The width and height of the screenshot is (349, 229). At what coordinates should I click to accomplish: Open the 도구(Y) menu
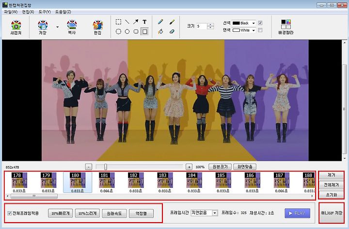[45, 12]
